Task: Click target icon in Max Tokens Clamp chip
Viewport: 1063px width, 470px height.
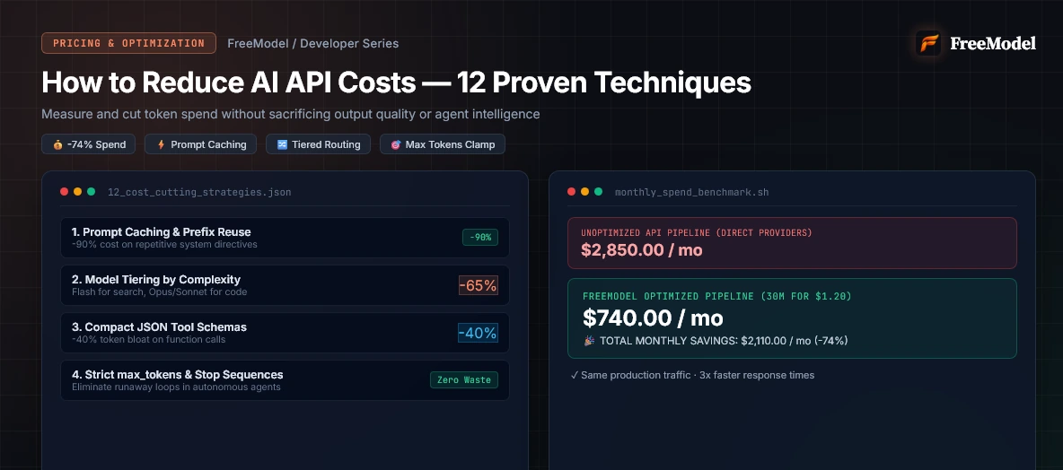Action: click(396, 144)
